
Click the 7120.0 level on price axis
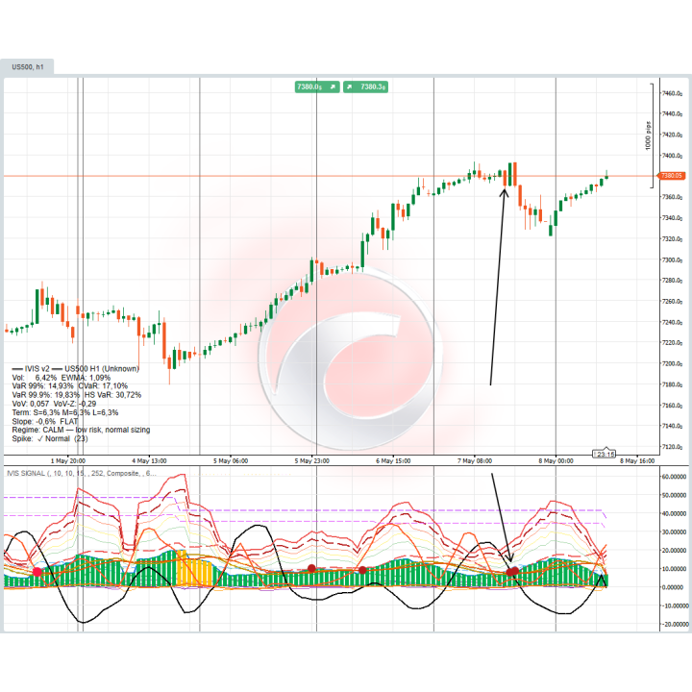click(672, 447)
